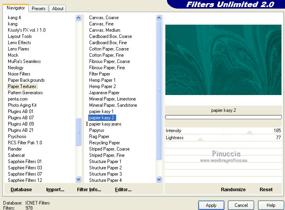The width and height of the screenshot is (285, 210).
Task: Choose the Hemp Paper 2 filter
Action: coord(102,86)
